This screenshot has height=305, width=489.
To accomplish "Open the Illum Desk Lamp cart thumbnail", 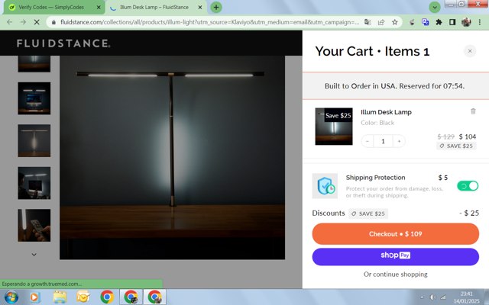I will (334, 127).
